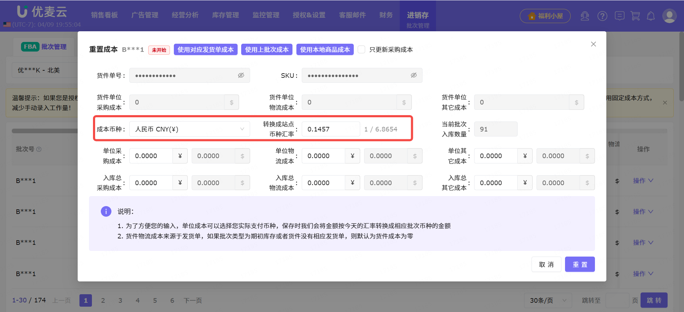Click the shopping cart icon
This screenshot has width=684, height=312.
(635, 16)
